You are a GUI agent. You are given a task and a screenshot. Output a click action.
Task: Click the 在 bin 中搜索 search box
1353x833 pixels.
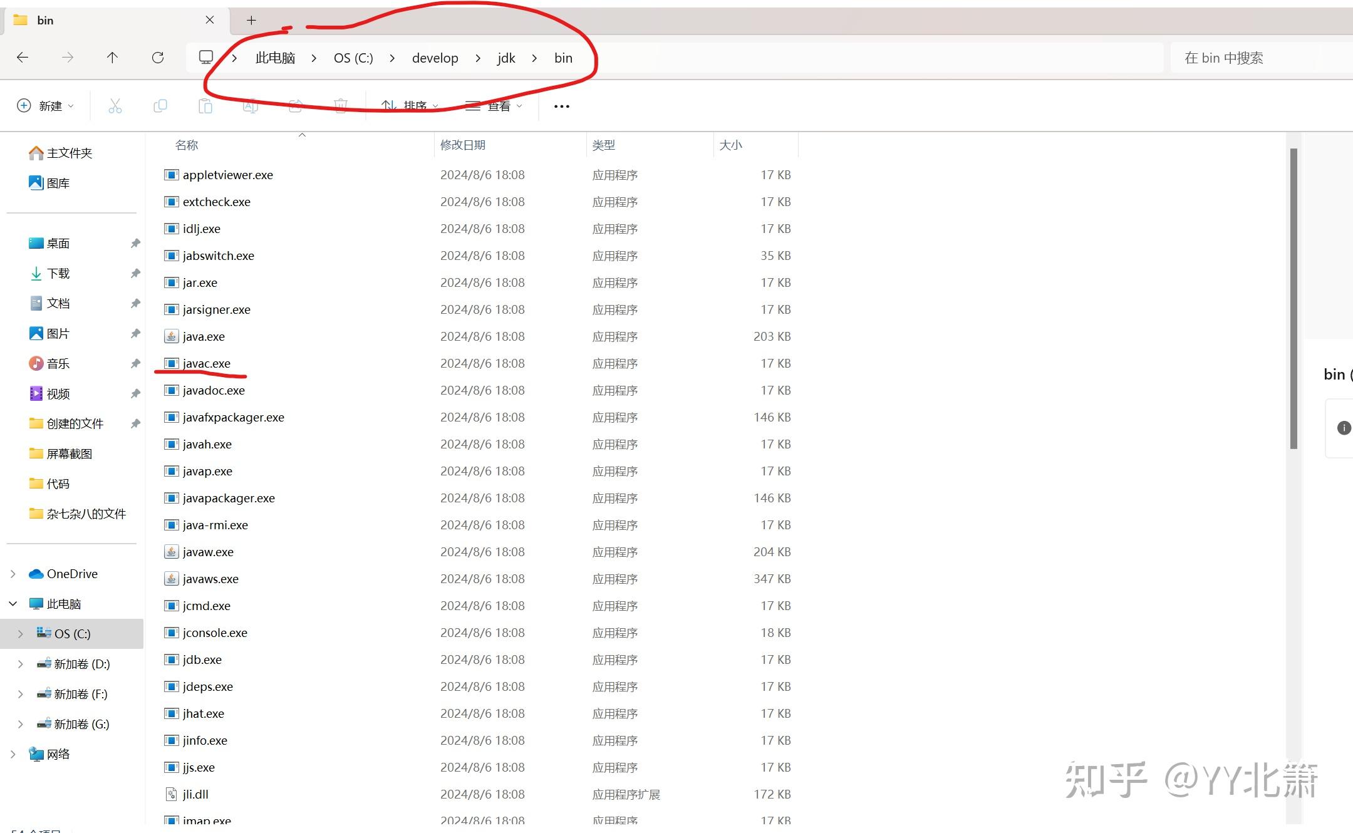click(1259, 58)
